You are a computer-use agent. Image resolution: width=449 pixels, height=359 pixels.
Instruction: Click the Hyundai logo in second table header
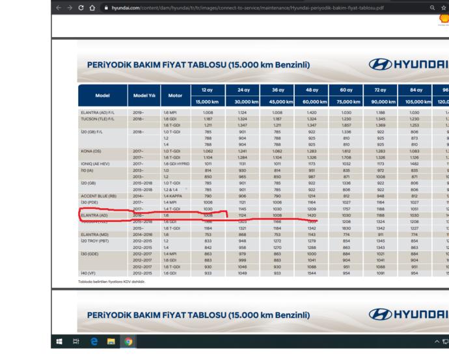point(409,314)
